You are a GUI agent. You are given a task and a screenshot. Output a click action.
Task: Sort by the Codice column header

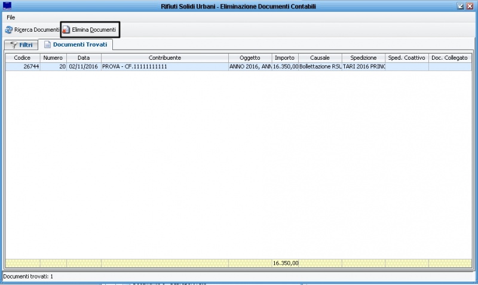(23, 58)
